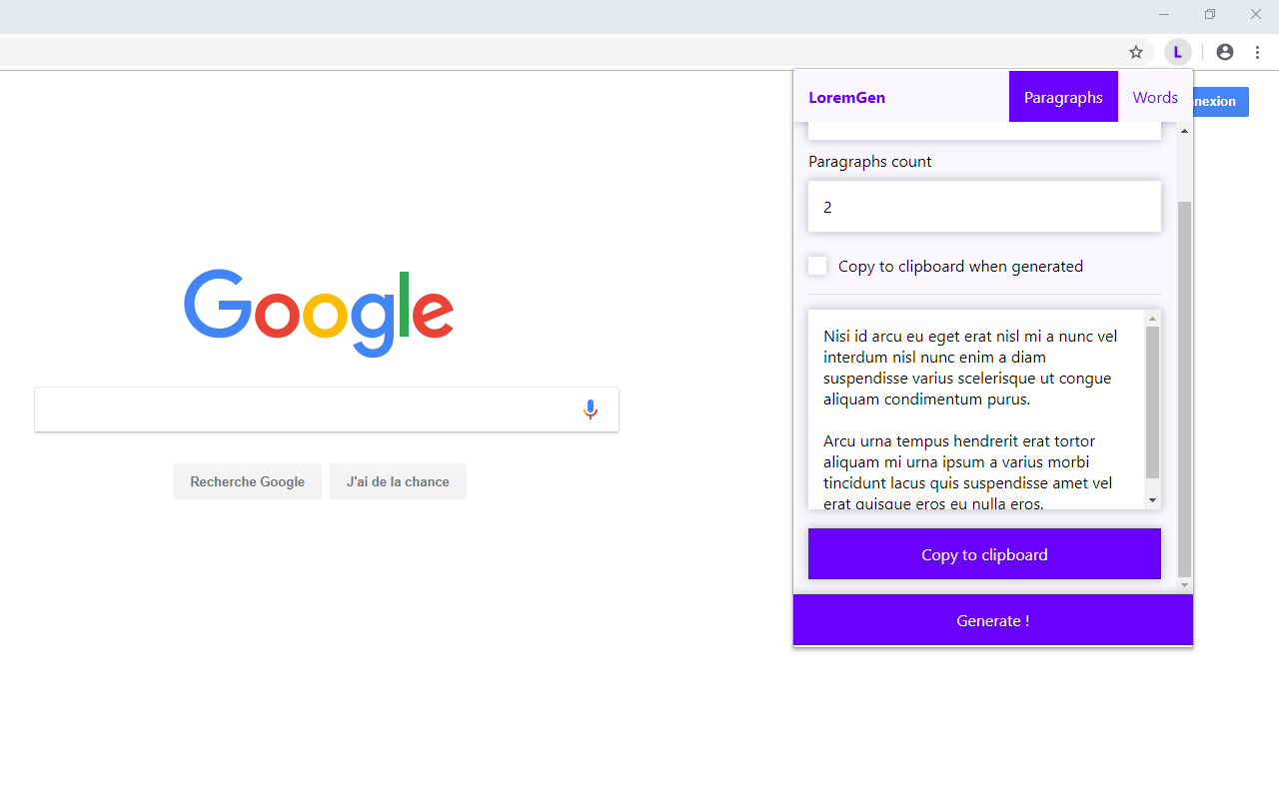Click the Recherche Google button
Screen dimensions: 1279x799
247,481
